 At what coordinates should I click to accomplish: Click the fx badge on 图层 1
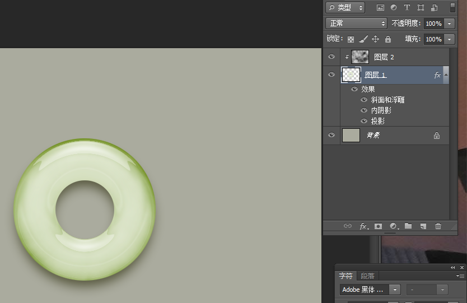[x=437, y=75]
